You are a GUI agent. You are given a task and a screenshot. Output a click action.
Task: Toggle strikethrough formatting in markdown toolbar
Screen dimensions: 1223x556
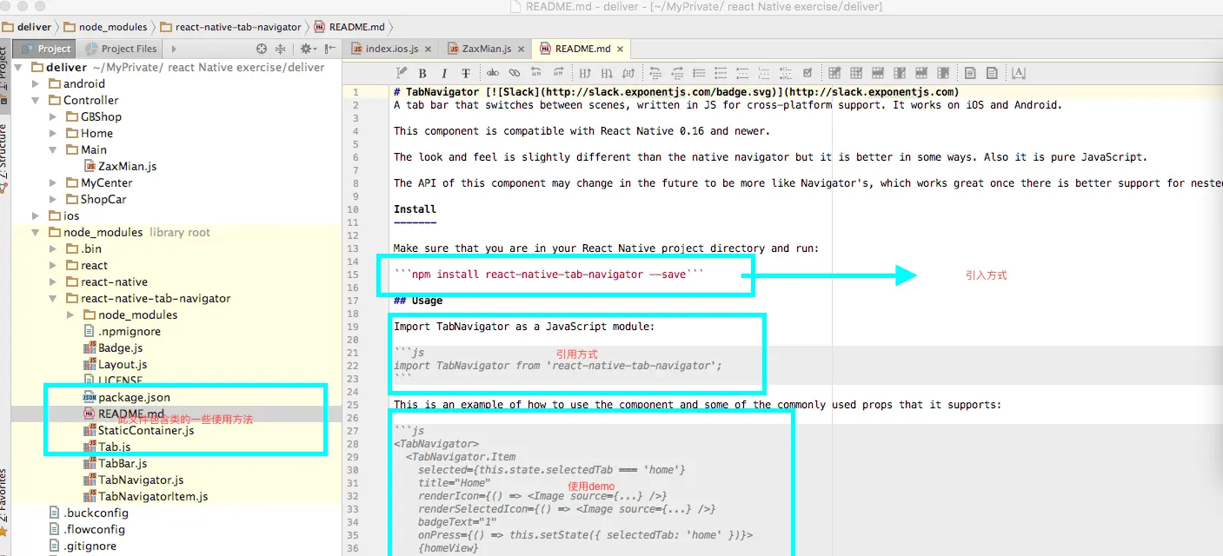(x=466, y=73)
